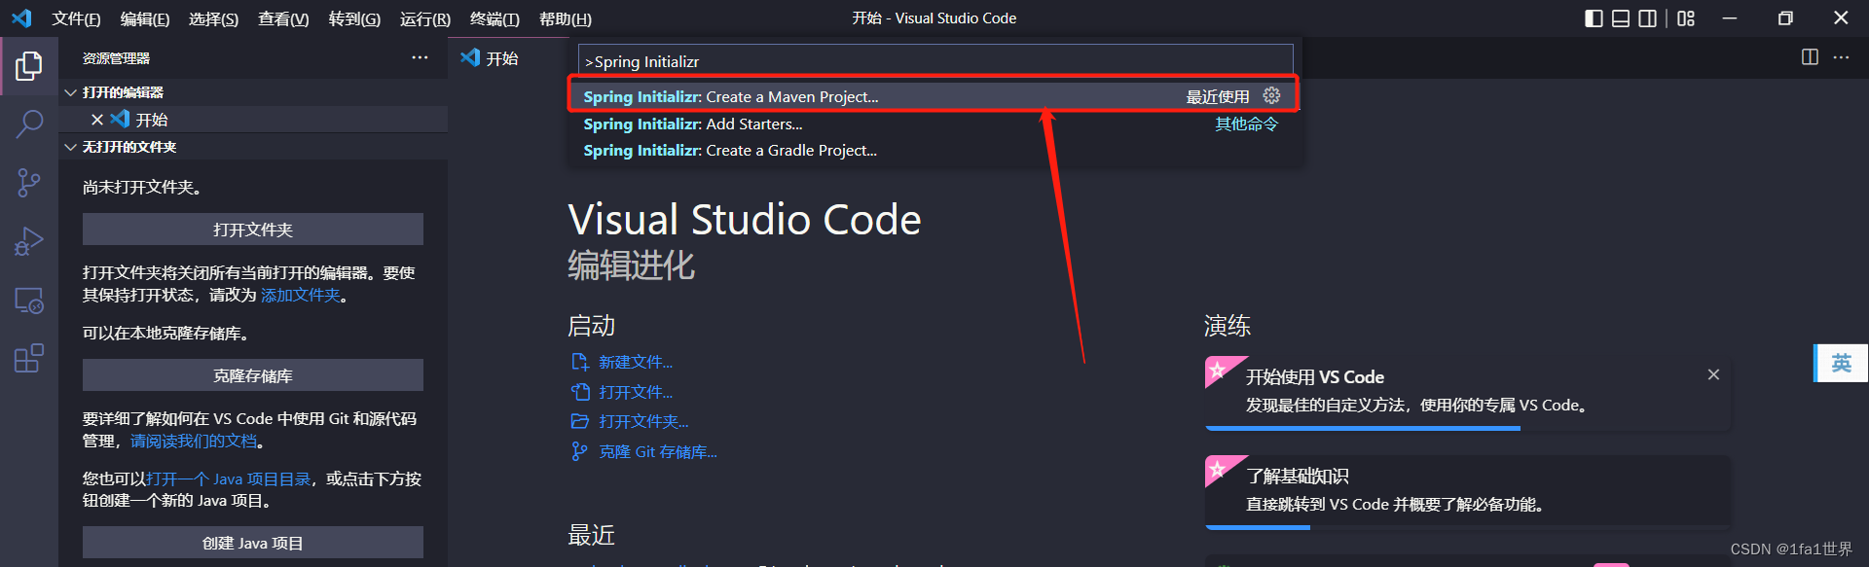
Task: Open the 文件(F) menu
Action: coord(76,19)
